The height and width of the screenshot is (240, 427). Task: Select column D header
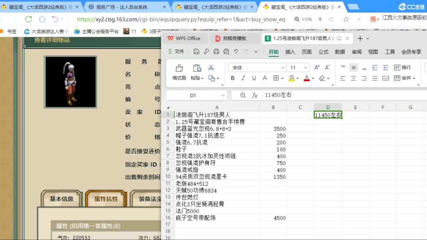coord(328,107)
